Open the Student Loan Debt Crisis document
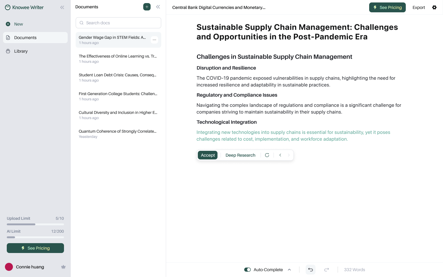Screen dimensions: 443x277 click(118, 77)
